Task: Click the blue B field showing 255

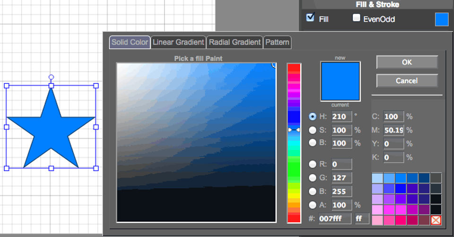Action: click(x=341, y=191)
